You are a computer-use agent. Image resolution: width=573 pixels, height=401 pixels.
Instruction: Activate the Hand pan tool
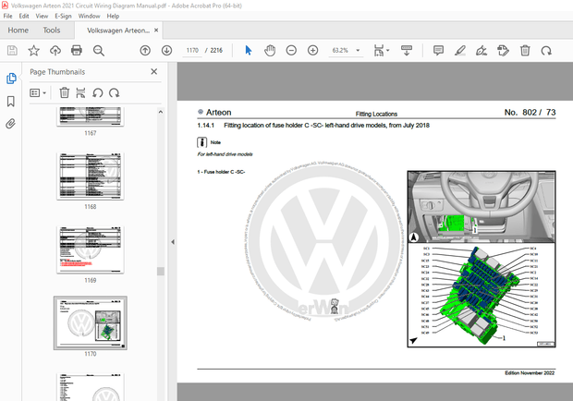tap(270, 51)
